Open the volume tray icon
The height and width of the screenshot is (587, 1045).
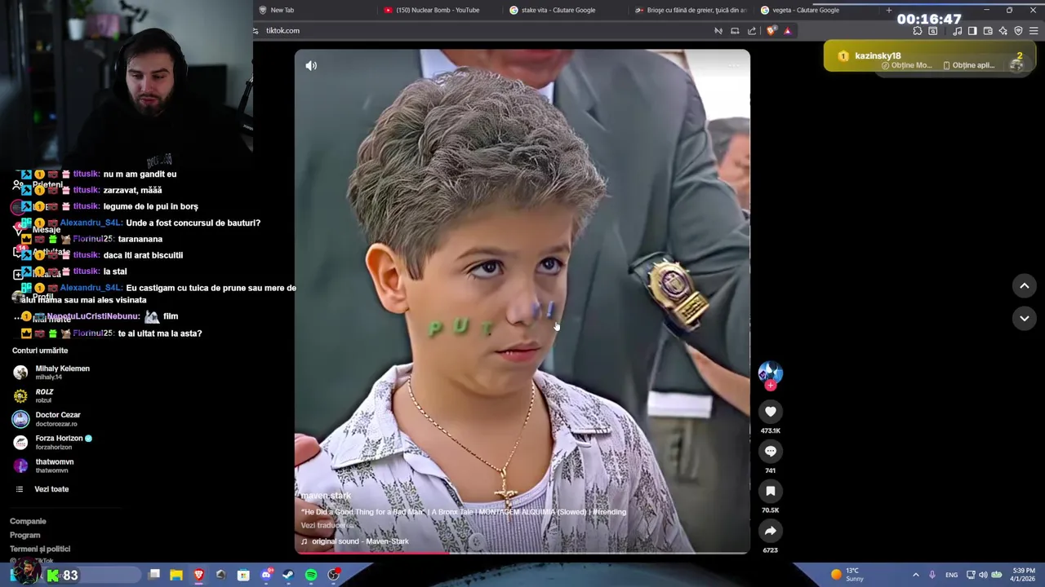pos(983,575)
